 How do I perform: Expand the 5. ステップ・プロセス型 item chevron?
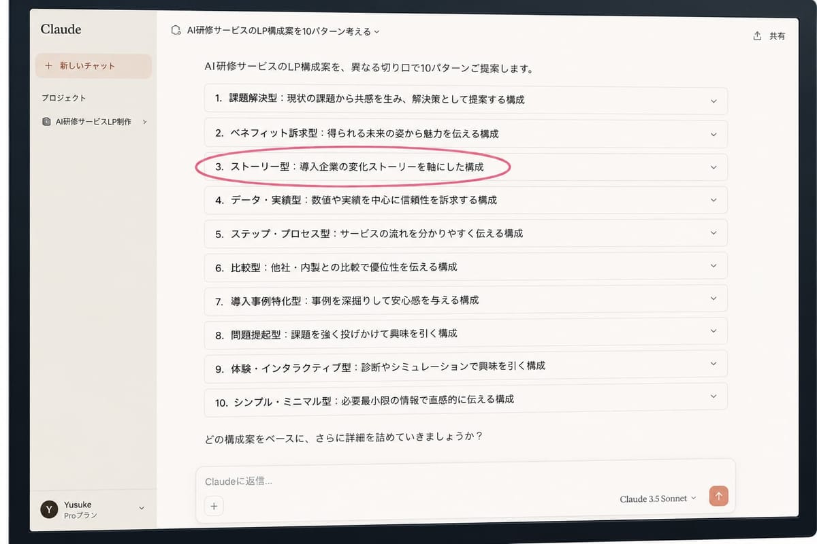pos(714,233)
